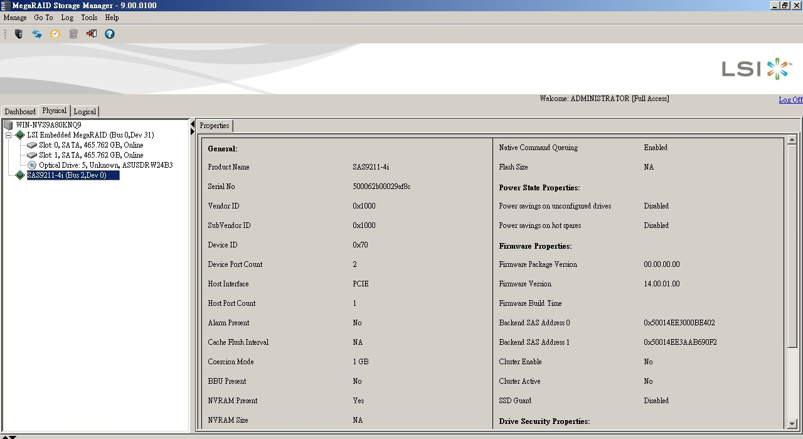Viewport: 803px width, 439px height.
Task: Click the Welcome: ADMINISTRATOR [Full Access] text
Action: pos(604,99)
